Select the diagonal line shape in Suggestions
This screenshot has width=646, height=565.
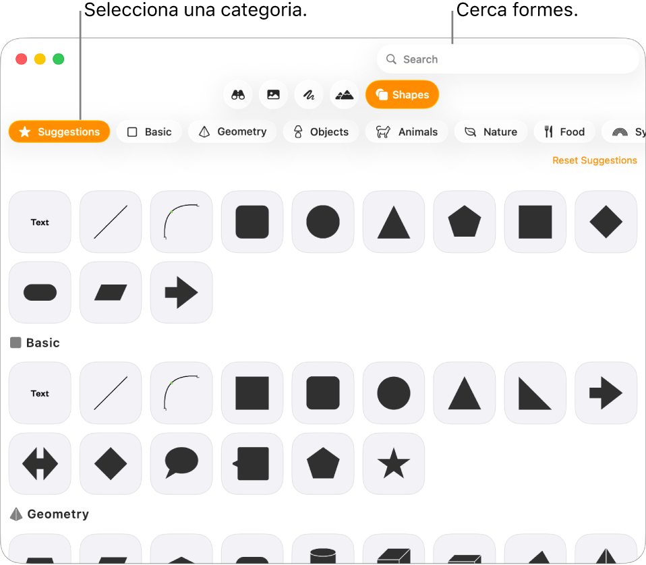click(x=110, y=221)
